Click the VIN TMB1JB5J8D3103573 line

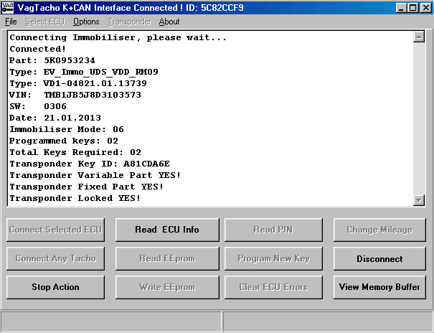[75, 95]
